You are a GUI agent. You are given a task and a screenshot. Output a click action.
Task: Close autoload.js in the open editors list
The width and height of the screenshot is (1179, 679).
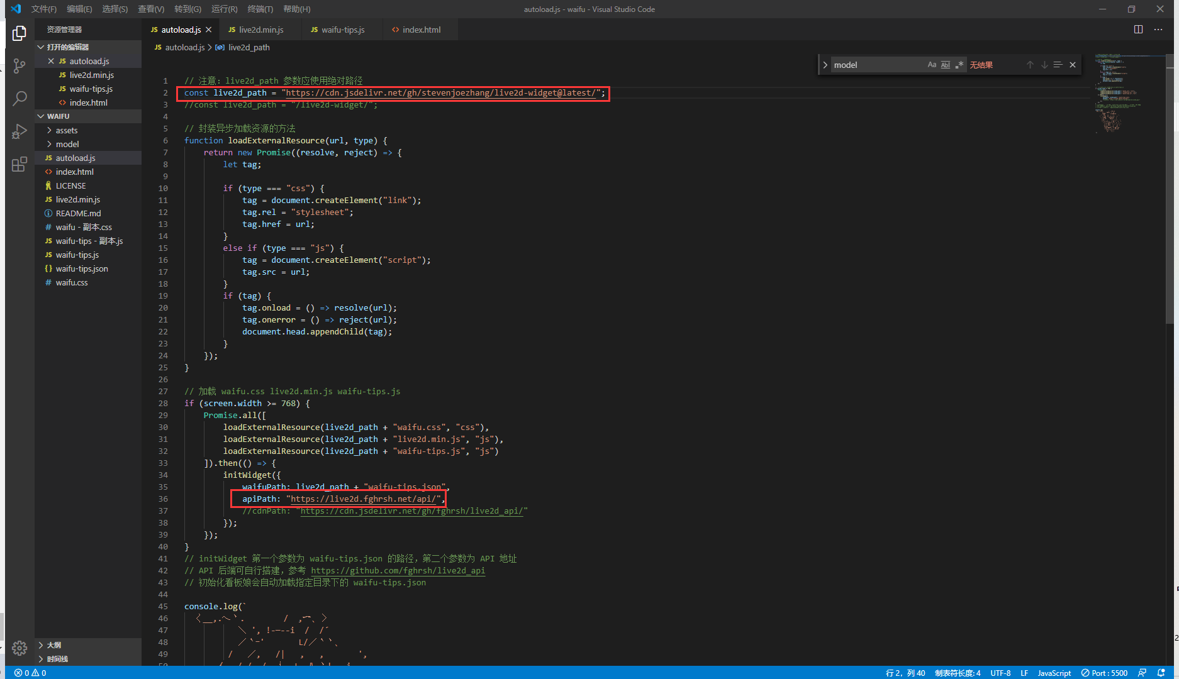51,61
